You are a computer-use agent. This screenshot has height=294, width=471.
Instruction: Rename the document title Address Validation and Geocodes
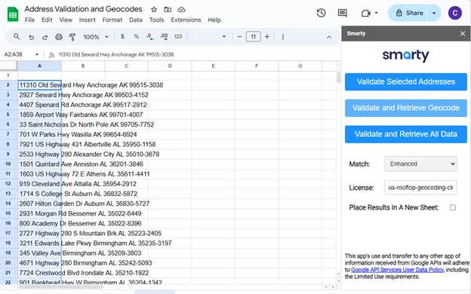[x=83, y=9]
